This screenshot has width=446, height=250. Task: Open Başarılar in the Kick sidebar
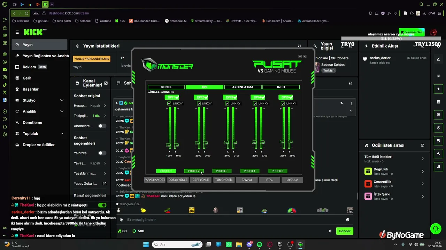pos(31,89)
